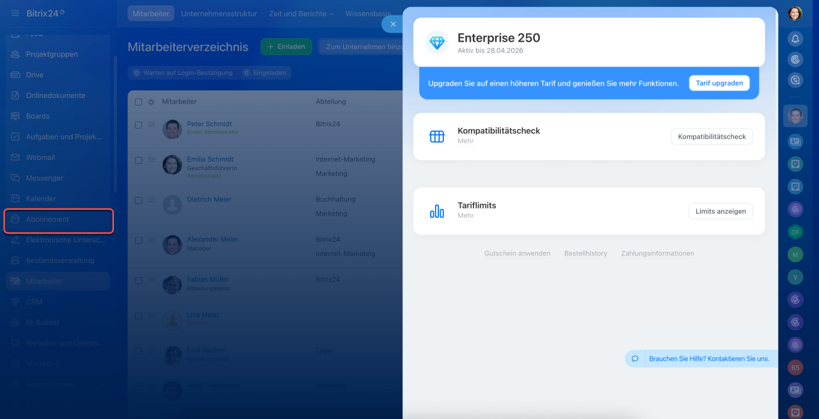Screen dimensions: 819x419
Task: Open Boards via its sidebar icon
Action: pyautogui.click(x=15, y=116)
